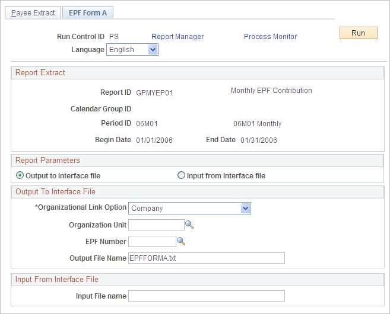390x314 pixels.
Task: Select the Period ID value 06M01
Action: [147, 124]
